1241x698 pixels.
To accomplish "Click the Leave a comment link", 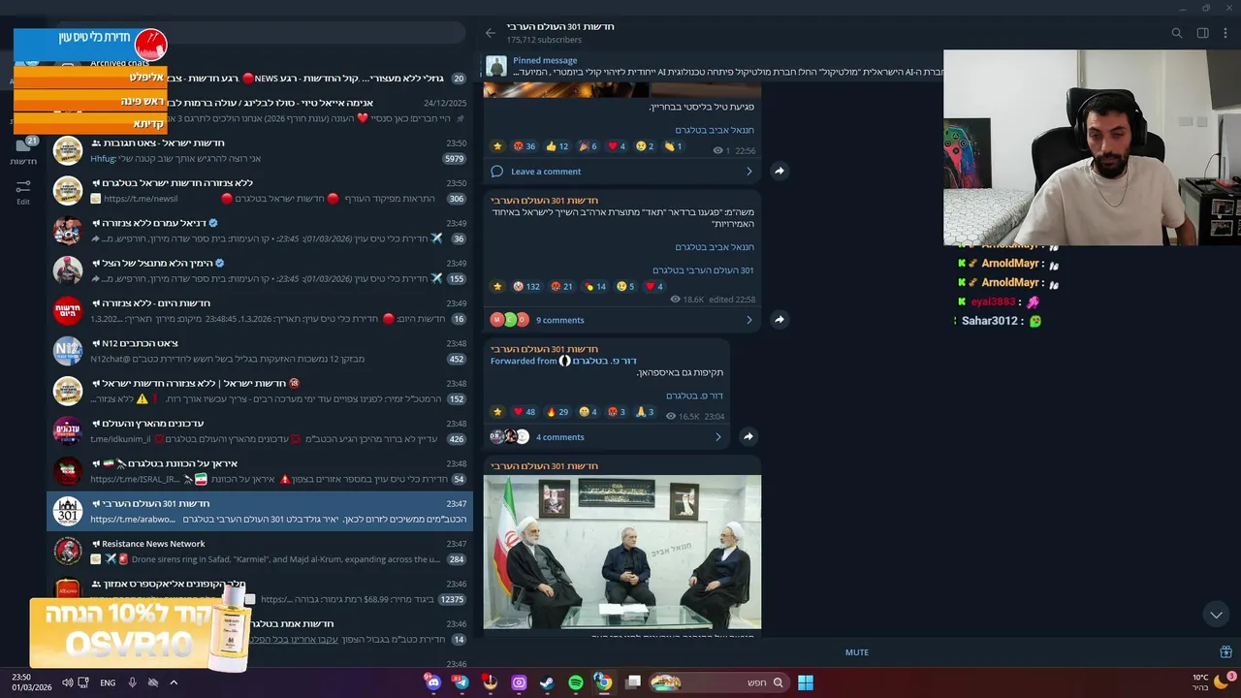I will coord(546,172).
